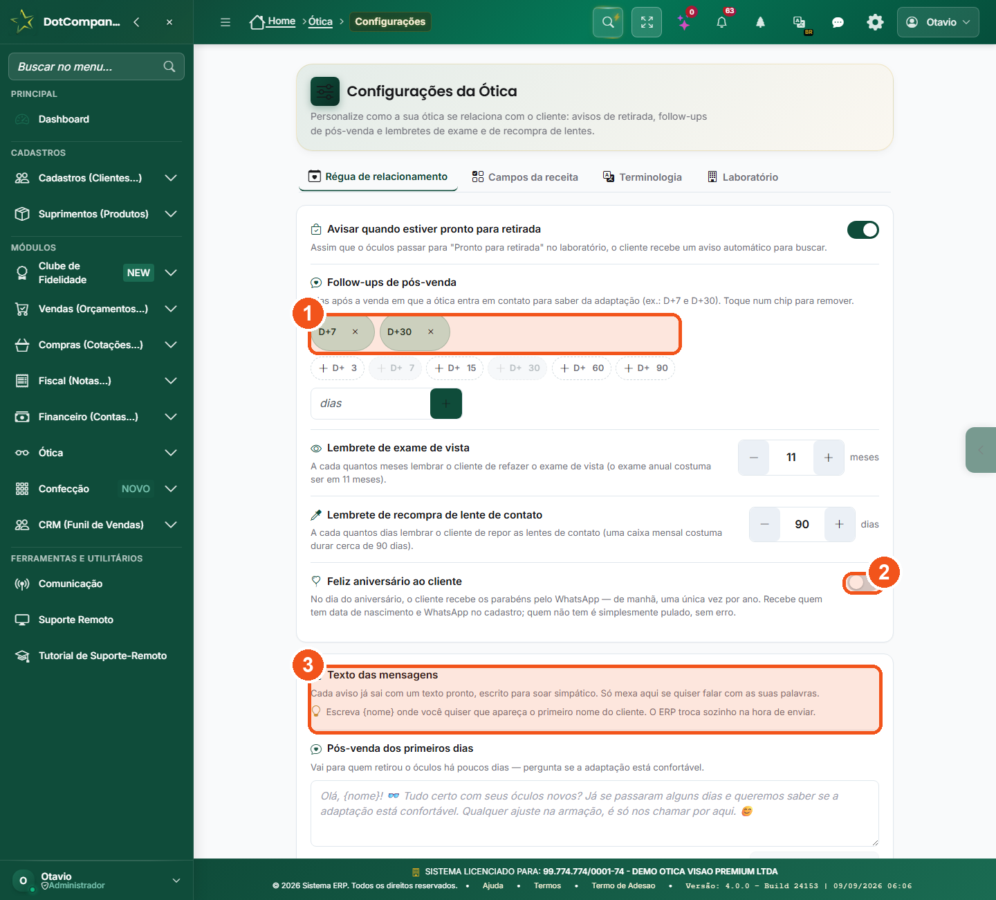Remove the D+7 follow-up chip

pyautogui.click(x=356, y=332)
